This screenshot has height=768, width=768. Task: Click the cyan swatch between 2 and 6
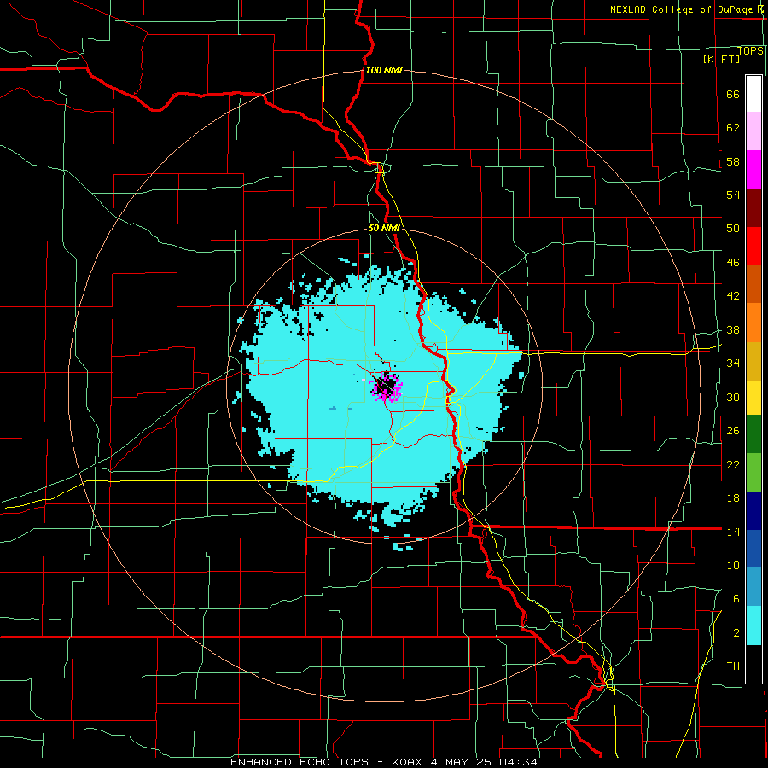753,625
